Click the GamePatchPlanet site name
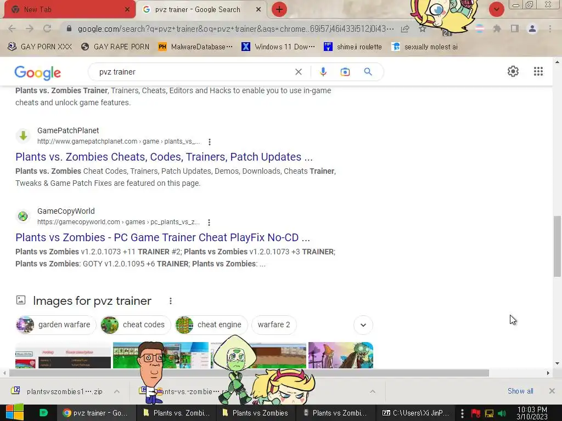Image resolution: width=562 pixels, height=421 pixels. [x=68, y=130]
